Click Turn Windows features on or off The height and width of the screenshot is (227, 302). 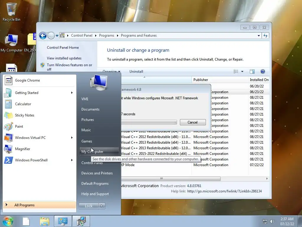pos(69,67)
